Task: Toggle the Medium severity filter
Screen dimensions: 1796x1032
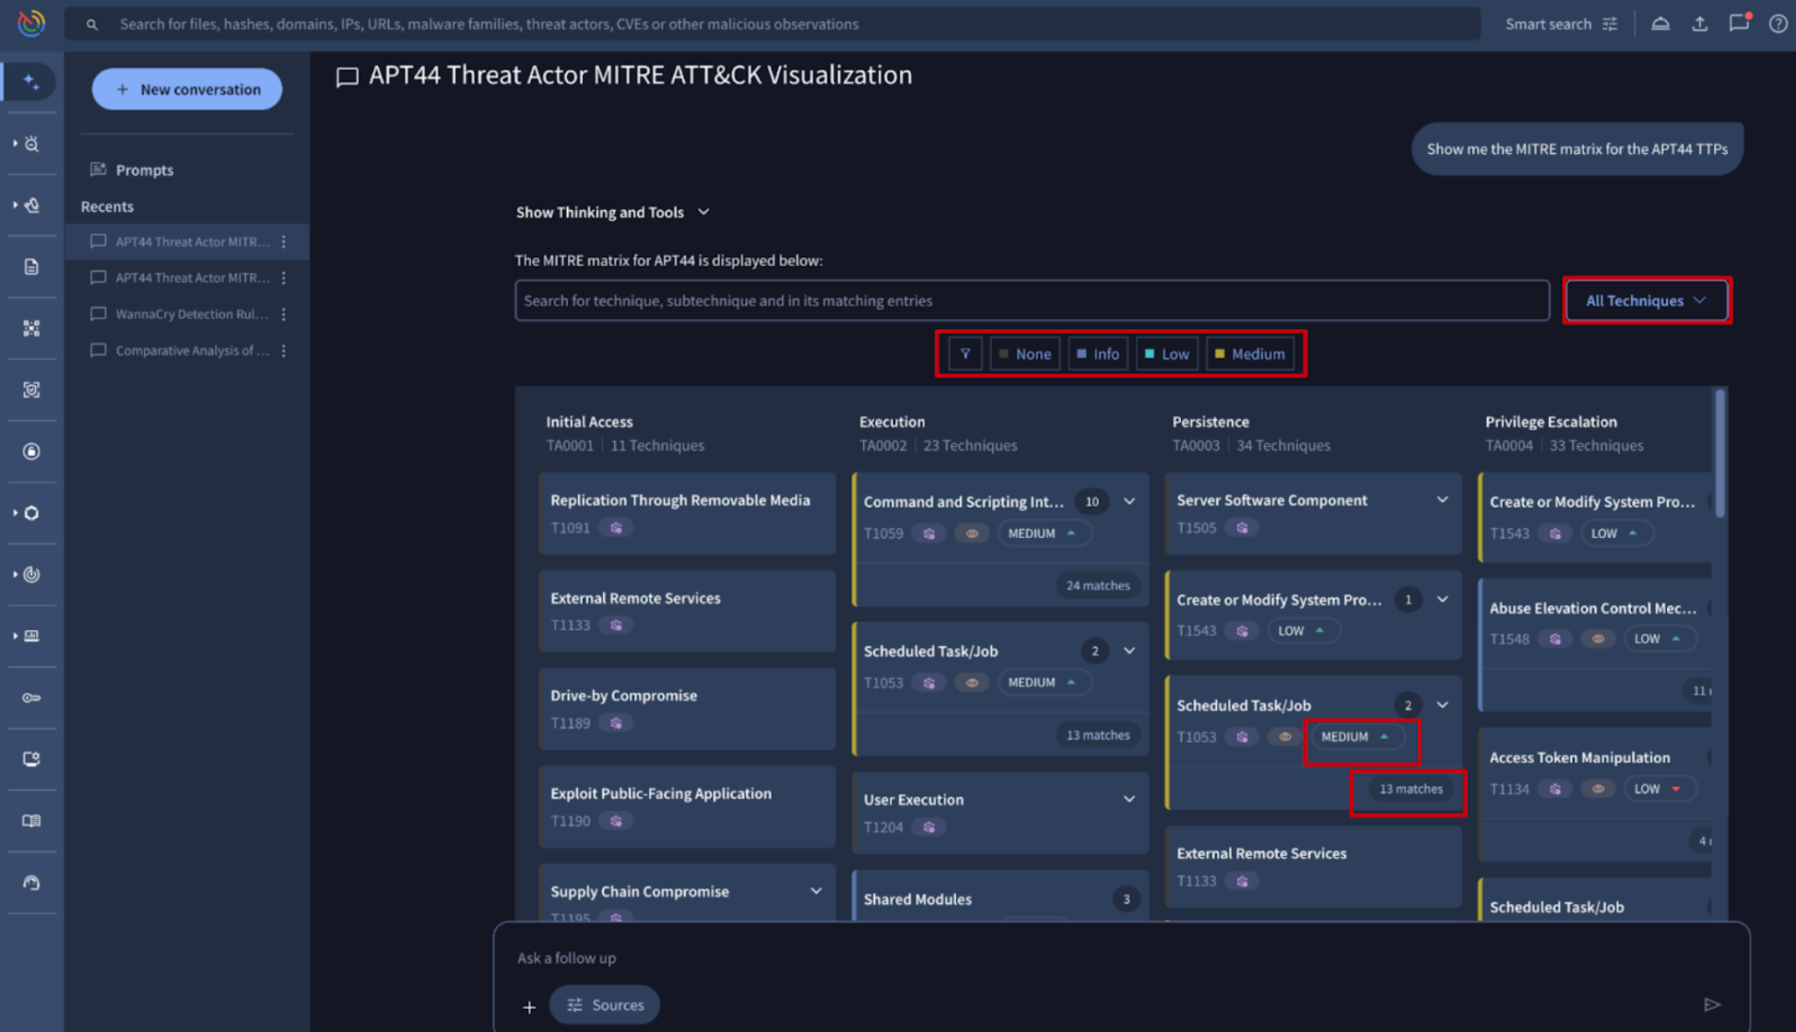Action: pos(1249,354)
